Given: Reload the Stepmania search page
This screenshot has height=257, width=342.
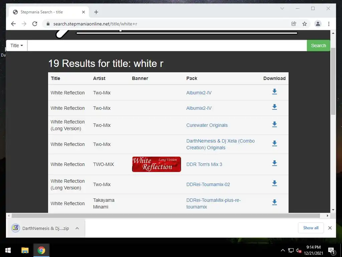Looking at the screenshot, I should (35, 24).
